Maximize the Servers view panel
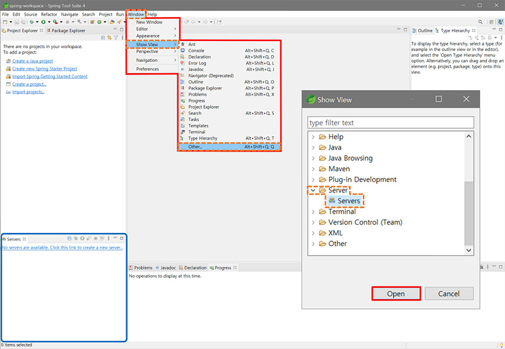Viewport: 505px width, 349px height. click(121, 239)
